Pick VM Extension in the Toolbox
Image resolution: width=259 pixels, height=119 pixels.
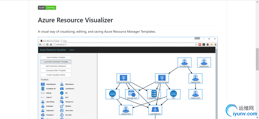click(67, 84)
